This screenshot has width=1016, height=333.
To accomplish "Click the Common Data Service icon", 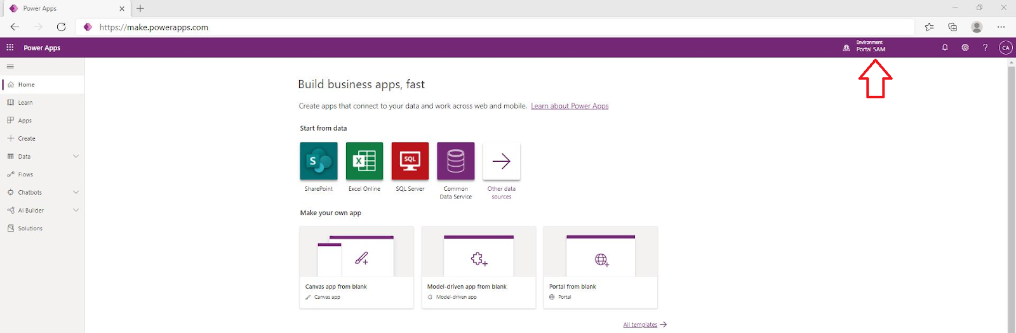I will coord(456,161).
